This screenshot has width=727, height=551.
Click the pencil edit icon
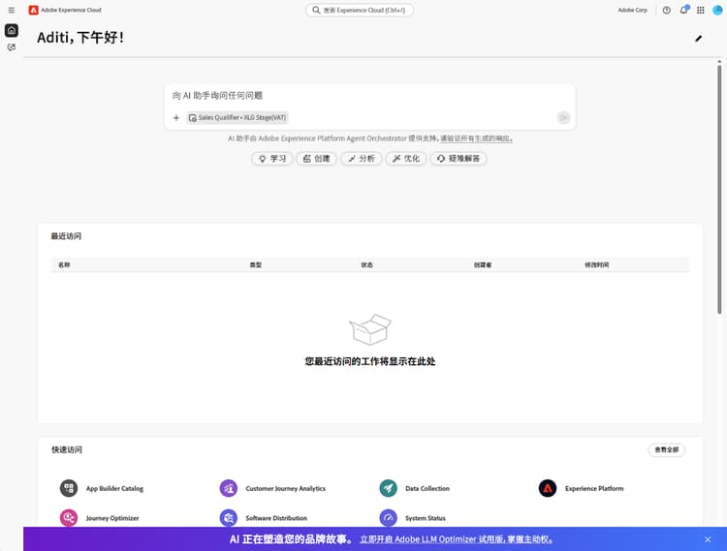pos(698,39)
